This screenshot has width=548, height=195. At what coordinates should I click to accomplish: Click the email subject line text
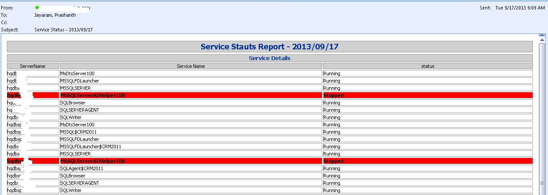click(64, 30)
